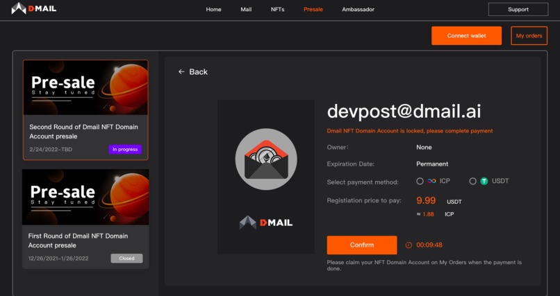
Task: Select ICP payment radio button
Action: tap(420, 181)
